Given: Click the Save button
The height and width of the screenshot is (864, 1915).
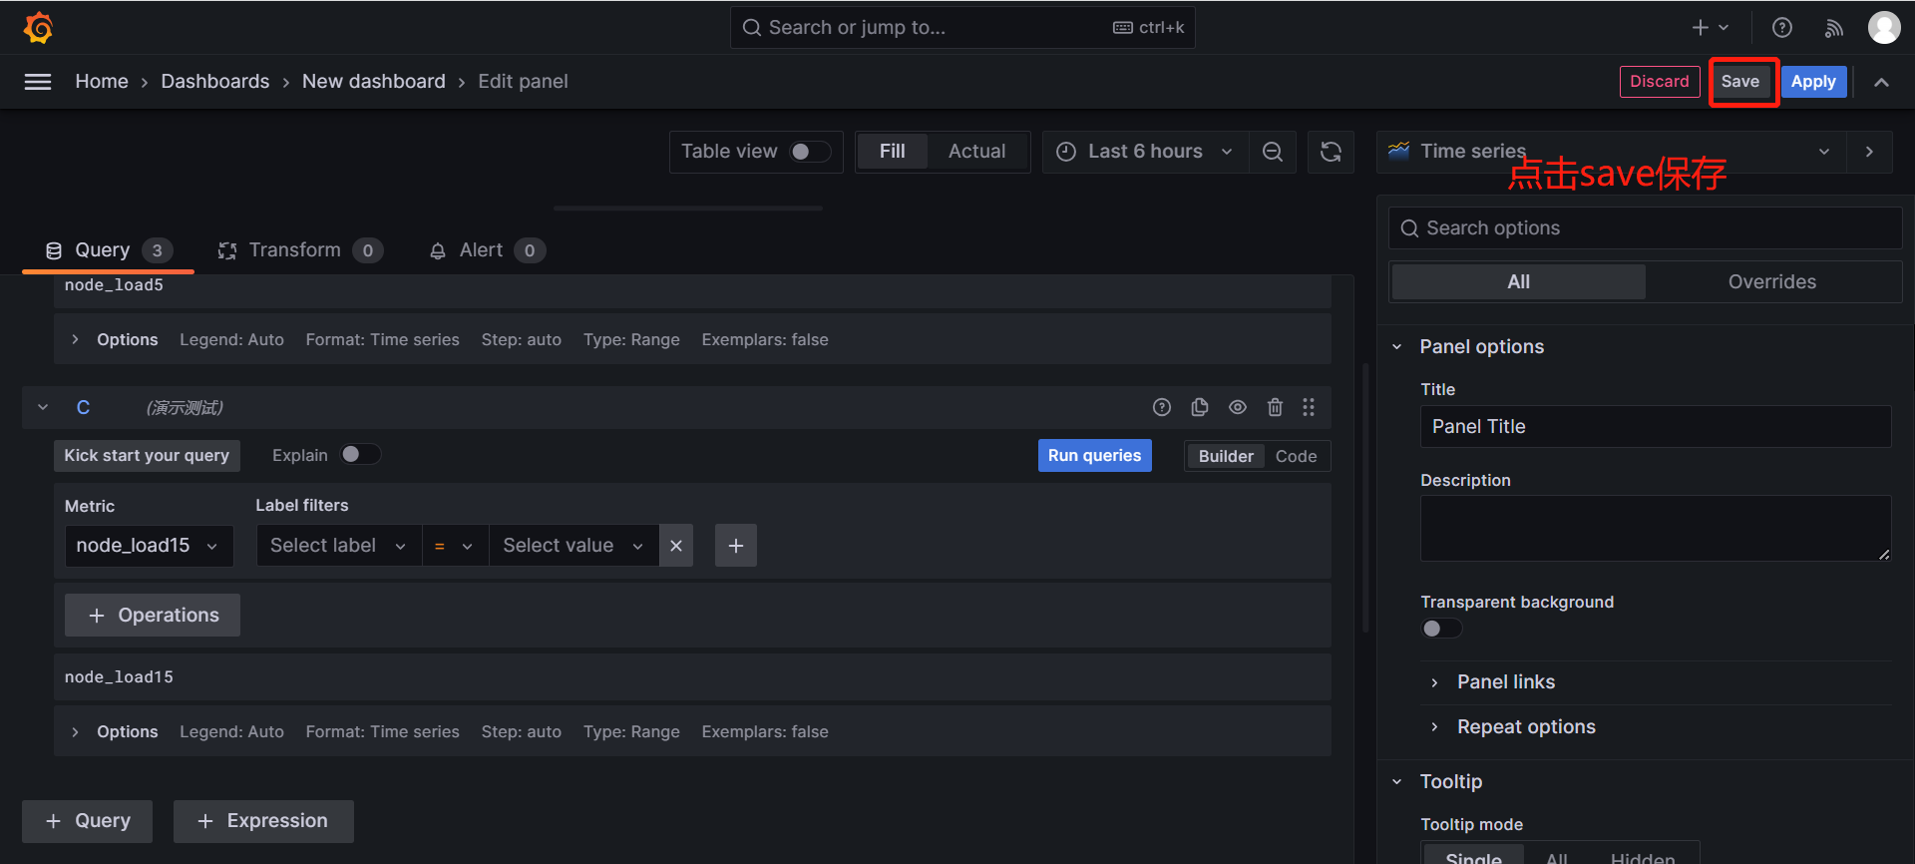Looking at the screenshot, I should click(1739, 82).
